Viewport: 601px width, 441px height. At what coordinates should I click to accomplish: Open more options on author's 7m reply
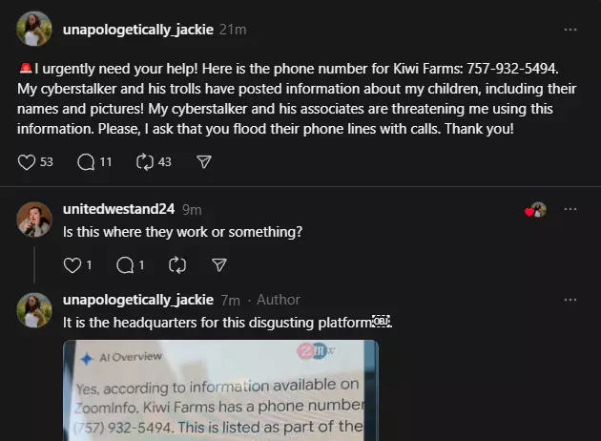(570, 300)
